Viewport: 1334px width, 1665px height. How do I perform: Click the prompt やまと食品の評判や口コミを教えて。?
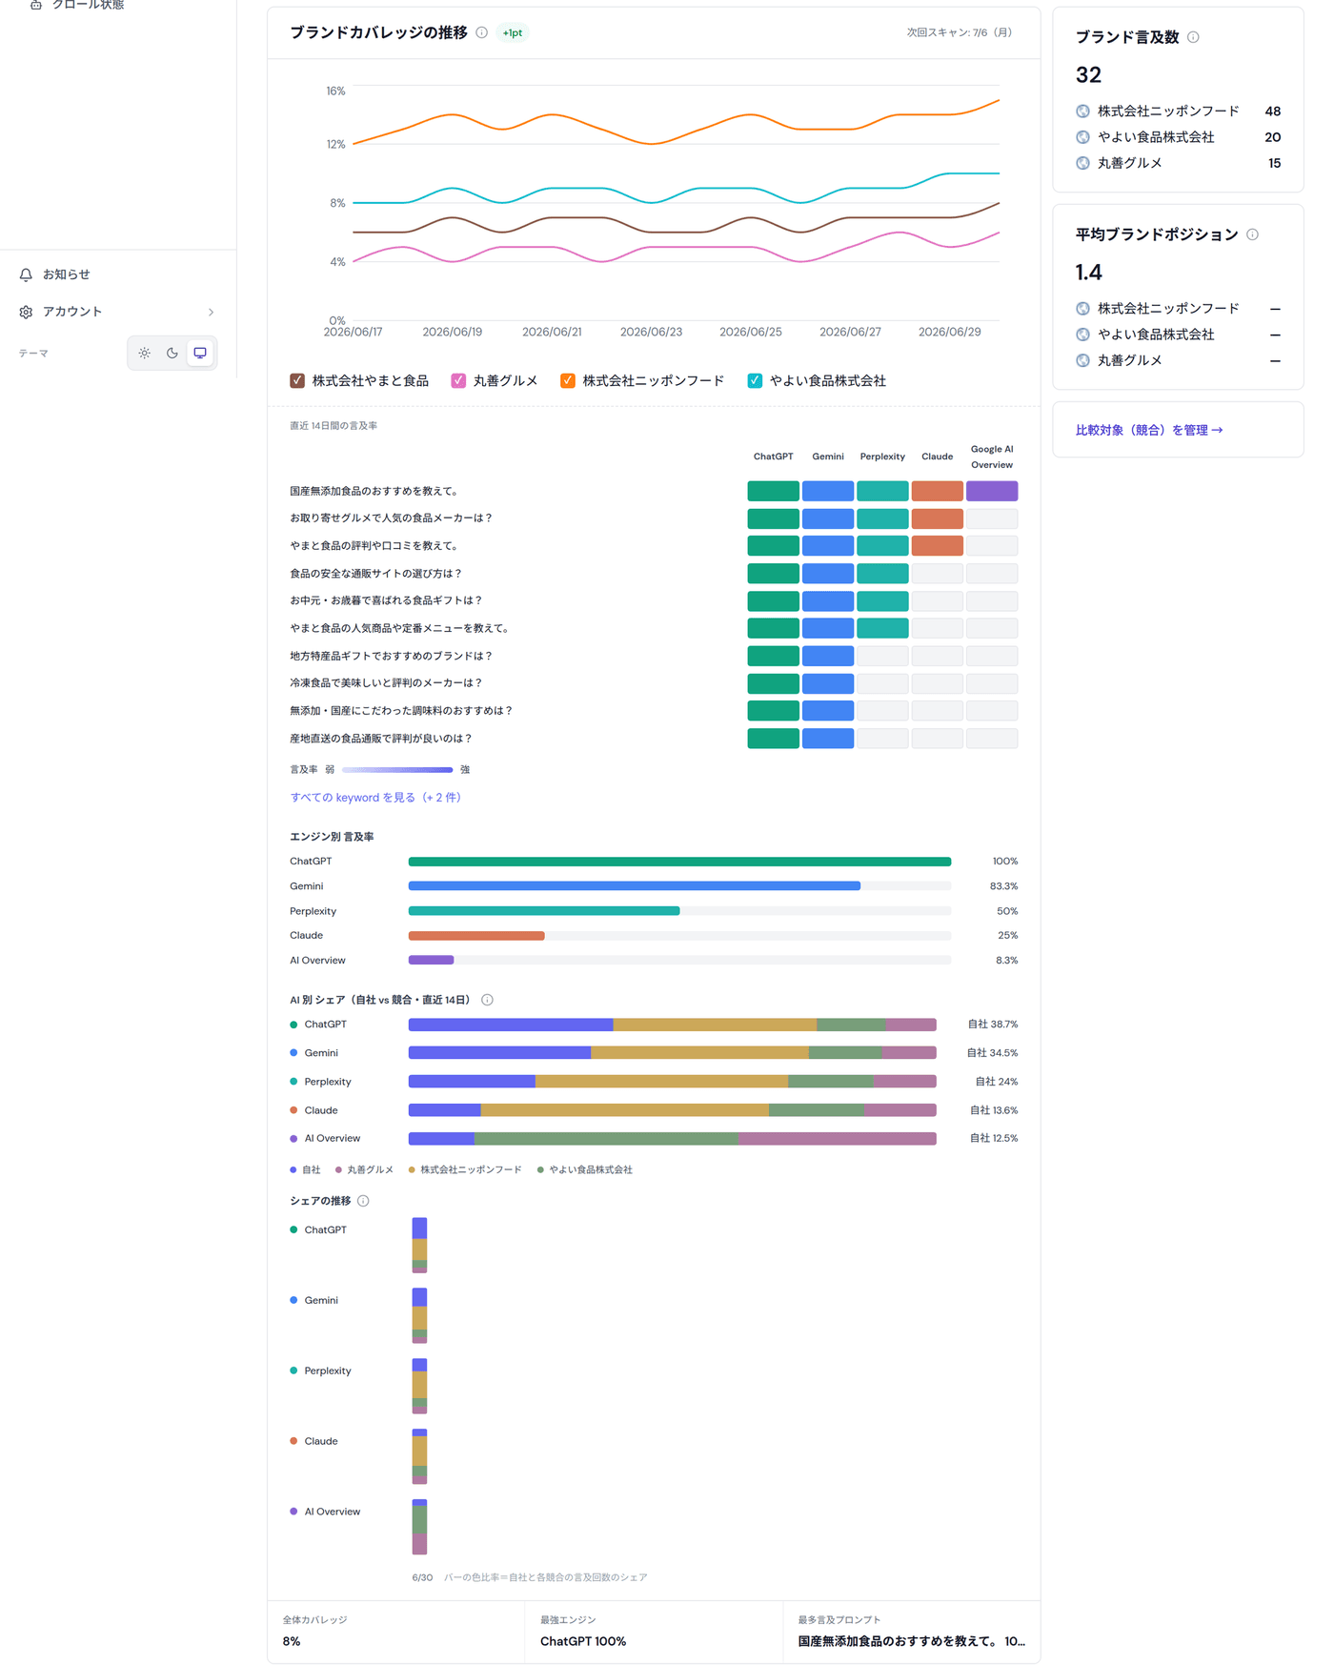[x=375, y=546]
